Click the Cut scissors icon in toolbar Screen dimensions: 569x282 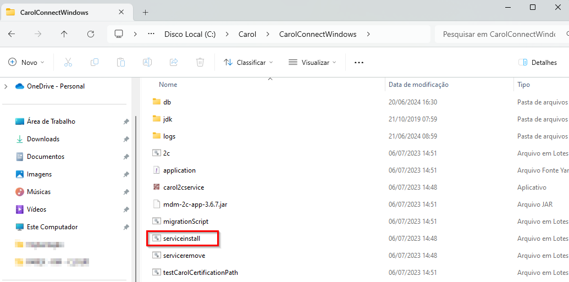click(68, 63)
